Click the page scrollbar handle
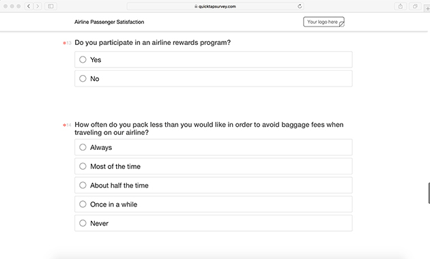Screen dimensions: 430x259 pos(429,193)
